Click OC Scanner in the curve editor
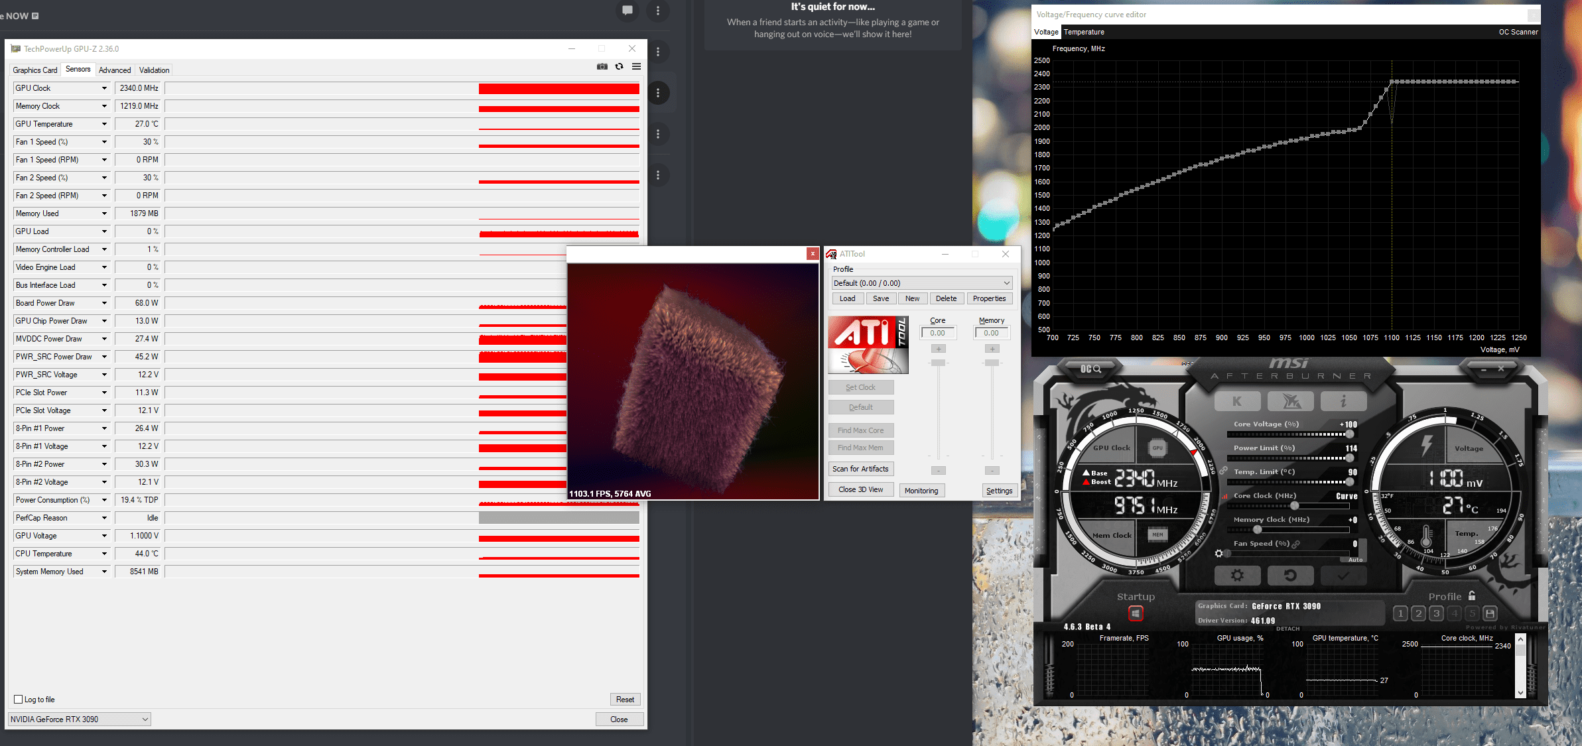 pos(1518,32)
